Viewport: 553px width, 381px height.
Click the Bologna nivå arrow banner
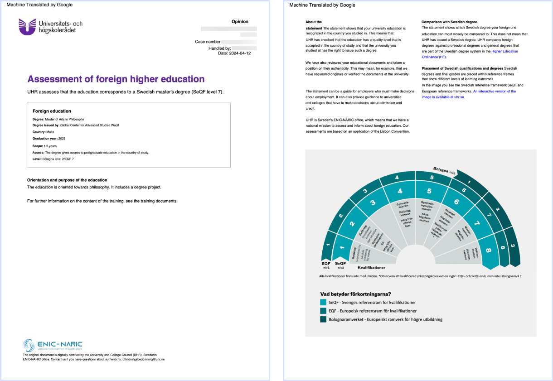pos(444,171)
